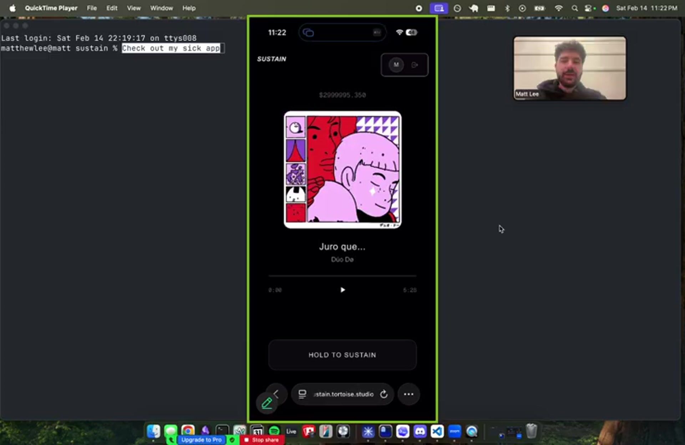Image resolution: width=685 pixels, height=445 pixels.
Task: Open Control Center in menu bar
Action: click(x=589, y=8)
